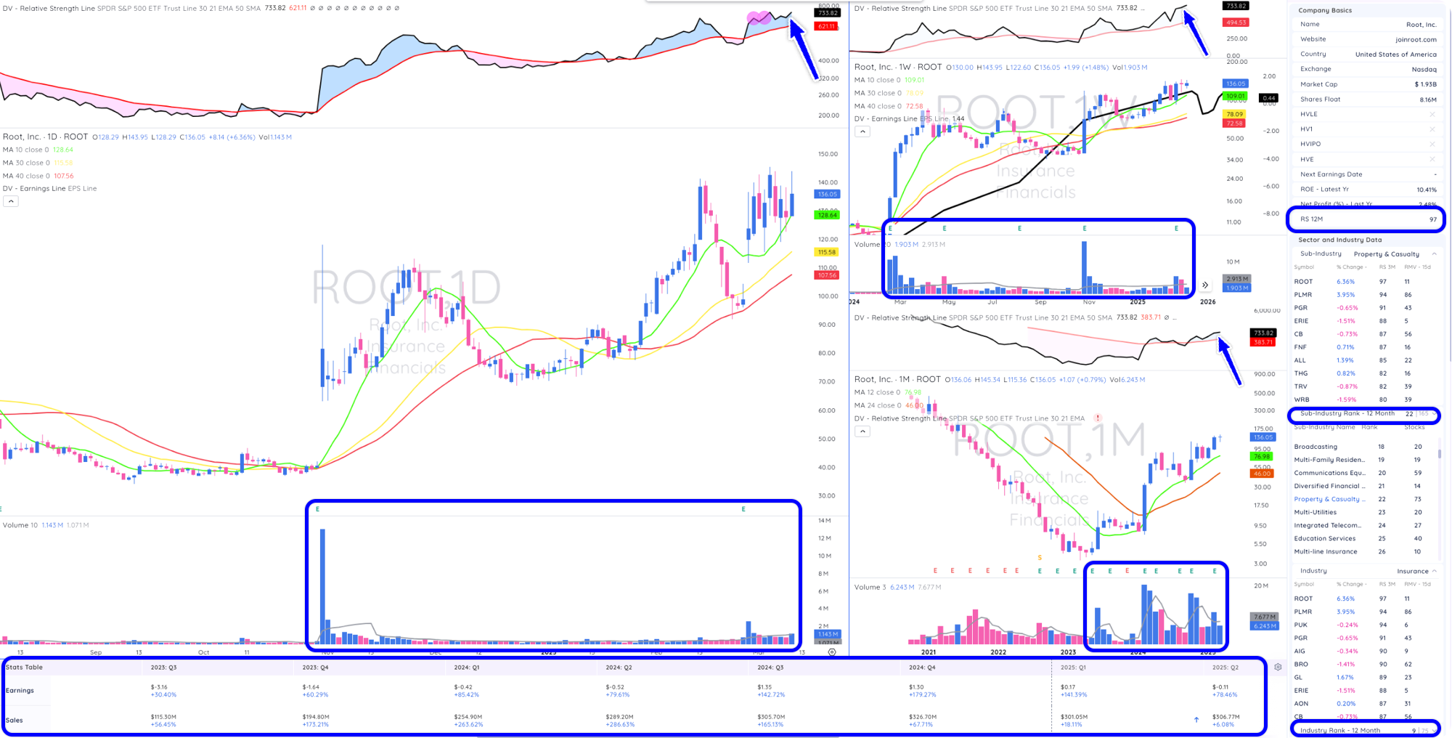The image size is (1452, 738).
Task: Expand the Sub-Industry Rank 12 Month row
Action: tap(1434, 414)
